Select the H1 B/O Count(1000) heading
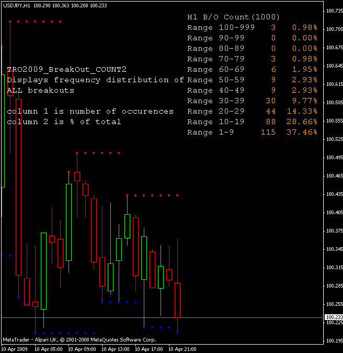The height and width of the screenshot is (353, 343). pos(233,17)
